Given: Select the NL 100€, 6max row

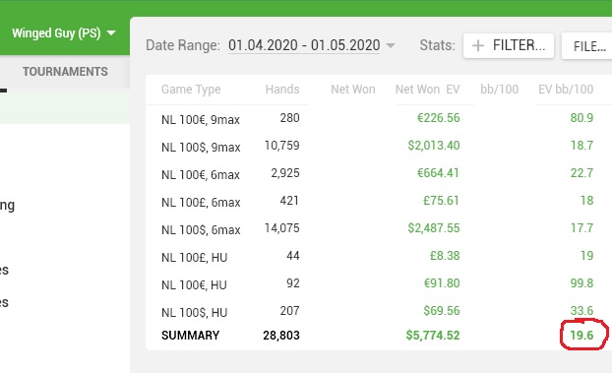Looking at the screenshot, I should pos(377,173).
